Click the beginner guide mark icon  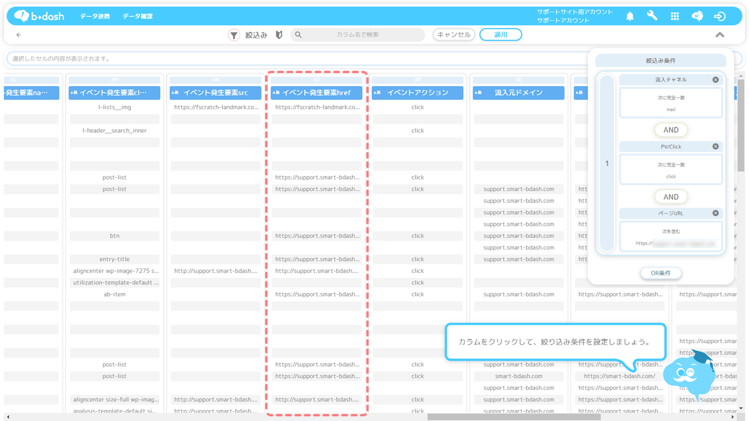coord(279,35)
